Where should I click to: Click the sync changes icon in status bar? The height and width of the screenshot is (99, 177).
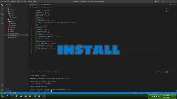coord(11,93)
